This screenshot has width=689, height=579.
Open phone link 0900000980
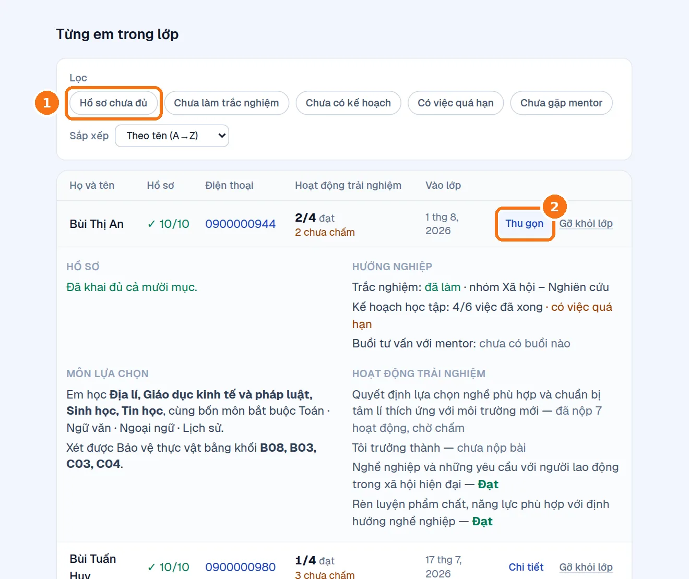(240, 567)
